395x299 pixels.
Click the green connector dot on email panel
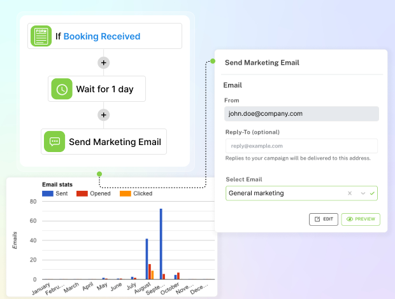[x=213, y=62]
